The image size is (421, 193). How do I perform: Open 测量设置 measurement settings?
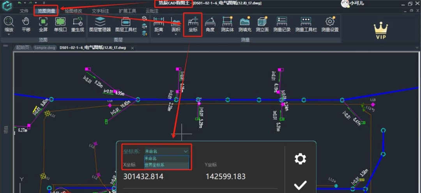[330, 24]
